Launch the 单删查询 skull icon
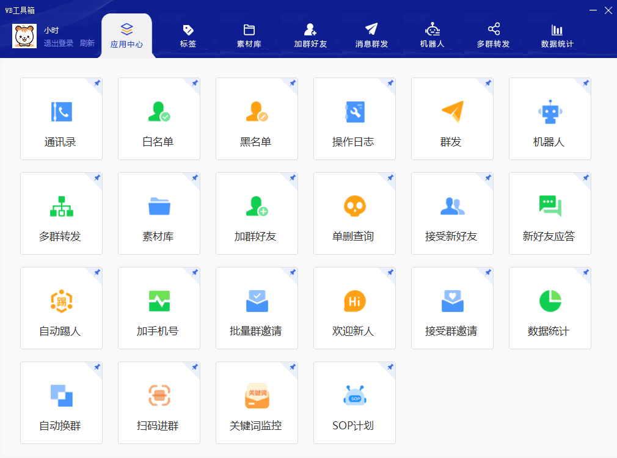The image size is (617, 458). coord(354,206)
